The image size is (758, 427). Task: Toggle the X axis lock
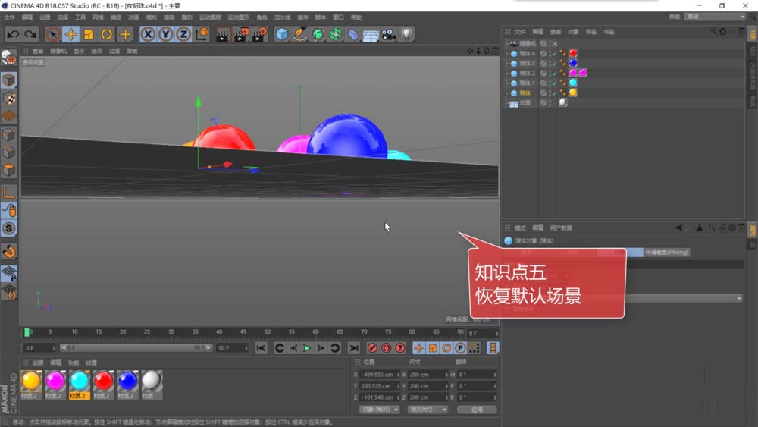point(148,34)
